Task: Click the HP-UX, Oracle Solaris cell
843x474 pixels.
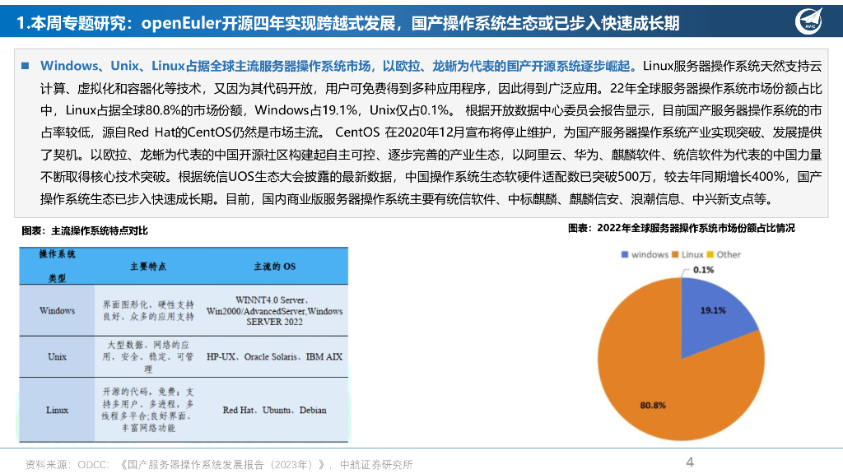Action: tap(275, 357)
